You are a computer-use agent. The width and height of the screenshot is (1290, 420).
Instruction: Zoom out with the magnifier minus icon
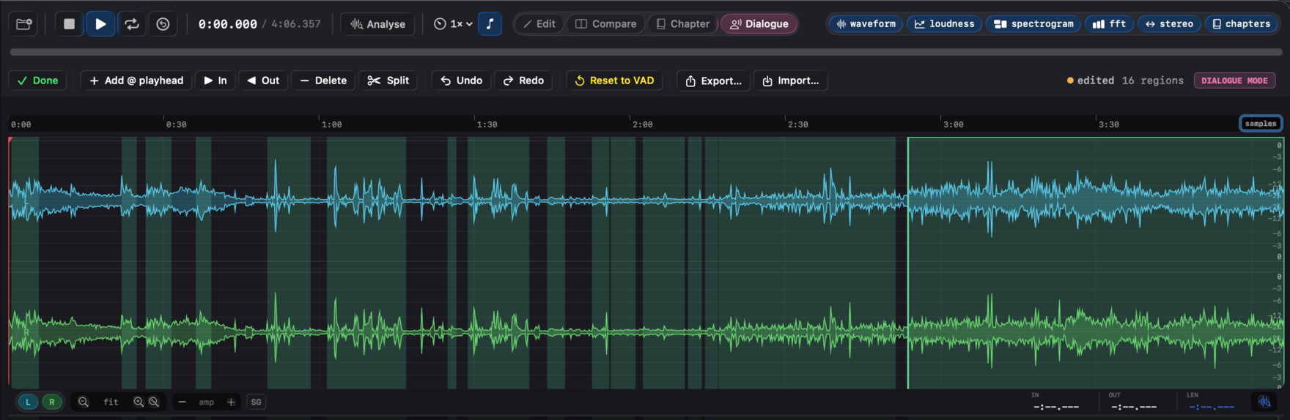(x=84, y=402)
